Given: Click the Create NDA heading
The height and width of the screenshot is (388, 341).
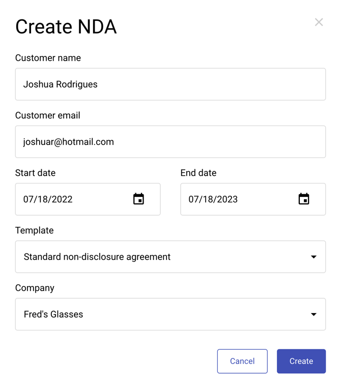Looking at the screenshot, I should 66,27.
